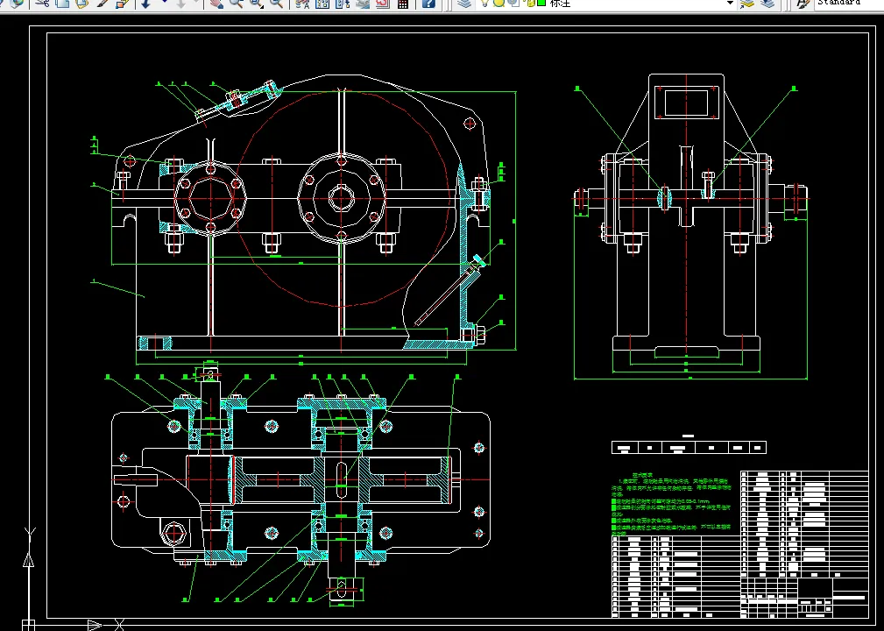Click the Help question mark icon
Viewport: 884px width, 631px height.
click(428, 4)
